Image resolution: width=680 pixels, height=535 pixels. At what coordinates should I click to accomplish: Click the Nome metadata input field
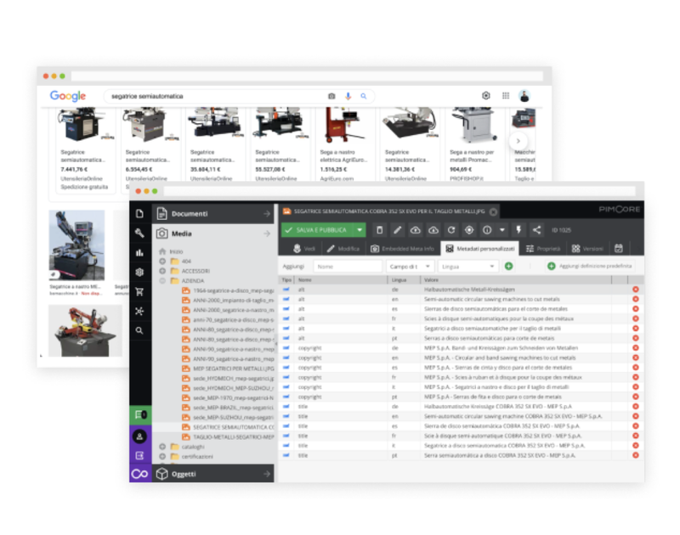coord(348,267)
